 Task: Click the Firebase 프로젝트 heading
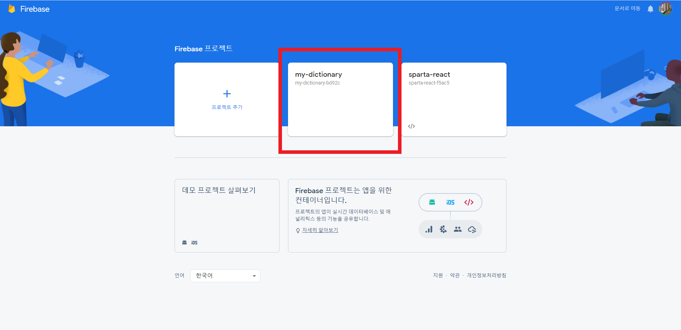tap(204, 48)
